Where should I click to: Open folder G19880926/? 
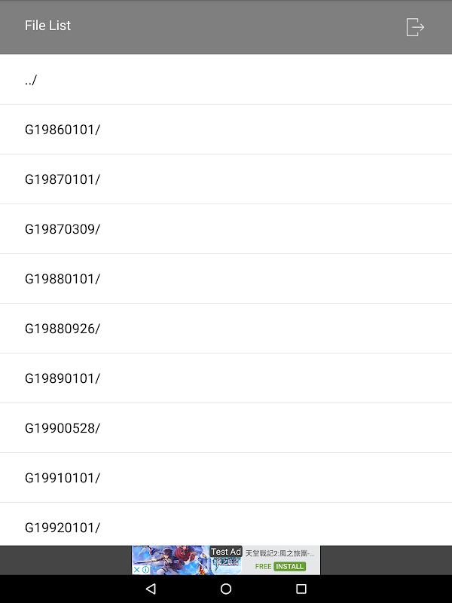pyautogui.click(x=226, y=329)
